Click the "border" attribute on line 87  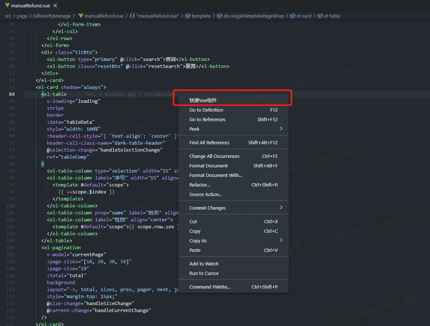pyautogui.click(x=55, y=115)
